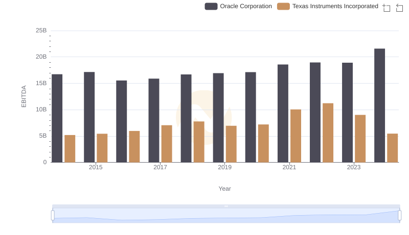Click the 20B y-axis label
The image size is (409, 235).
41,57
